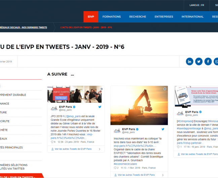Select the TURE sidebar item
Image resolution: width=218 pixels, height=178 pixels.
pyautogui.click(x=3, y=112)
